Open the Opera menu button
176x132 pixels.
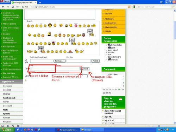coord(5,1)
